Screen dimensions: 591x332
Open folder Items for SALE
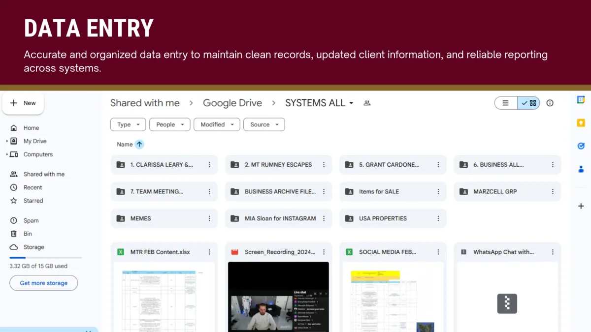click(393, 192)
